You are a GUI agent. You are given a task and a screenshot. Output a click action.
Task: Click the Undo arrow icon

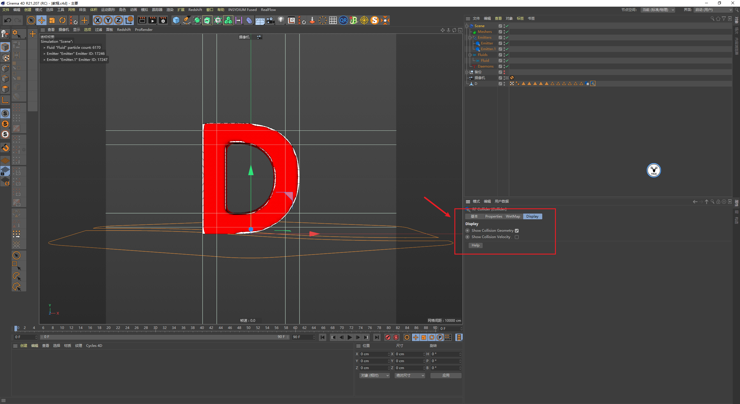(8, 20)
